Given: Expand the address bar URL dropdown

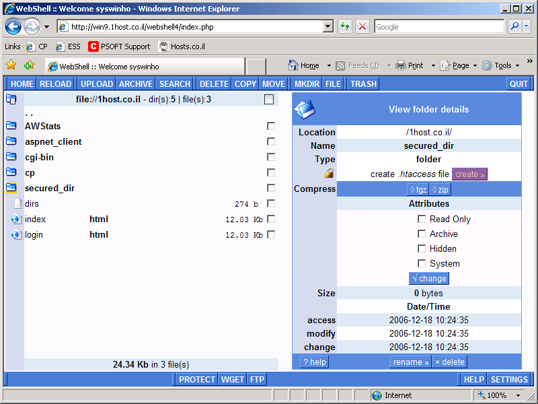Looking at the screenshot, I should click(x=328, y=27).
